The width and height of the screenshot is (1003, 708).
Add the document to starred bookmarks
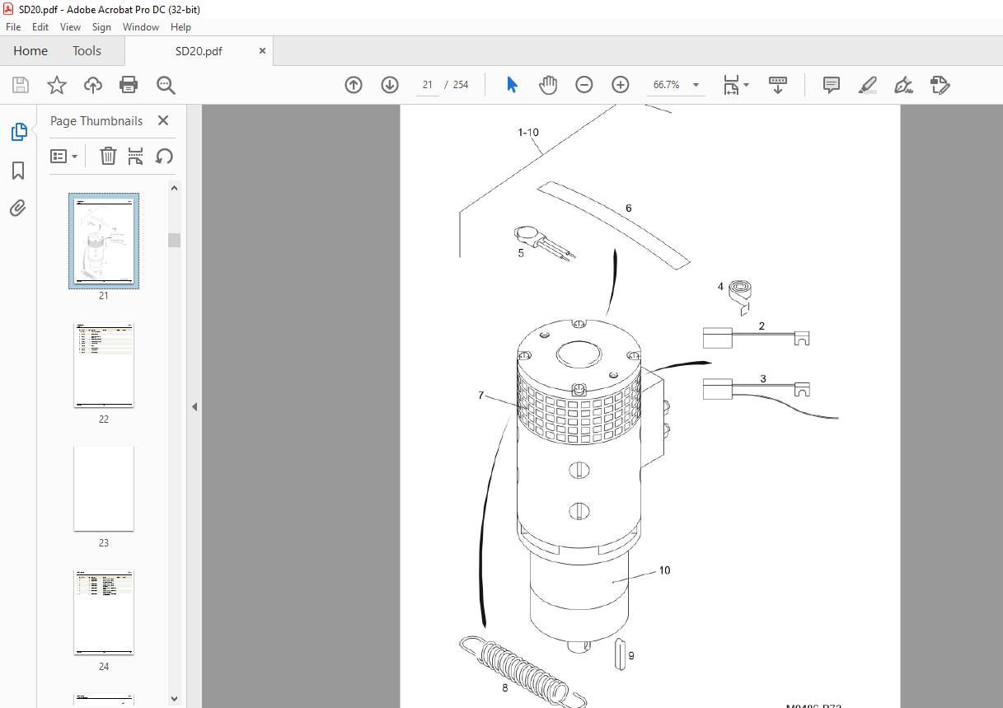click(x=56, y=85)
